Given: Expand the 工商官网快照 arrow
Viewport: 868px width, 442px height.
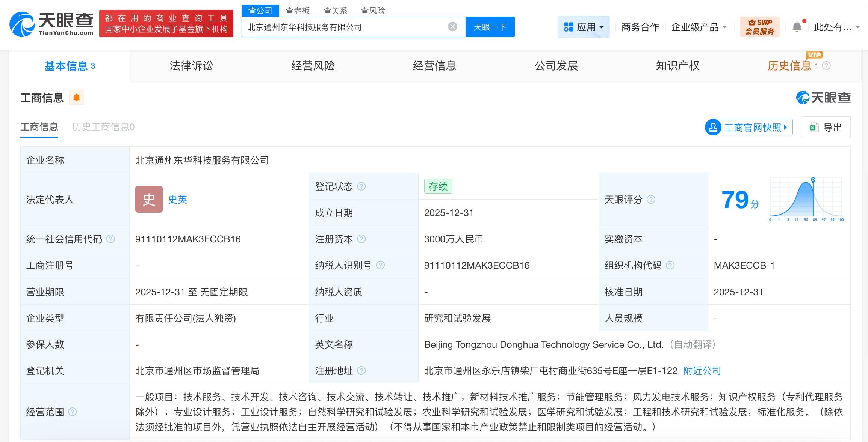Looking at the screenshot, I should coord(785,127).
